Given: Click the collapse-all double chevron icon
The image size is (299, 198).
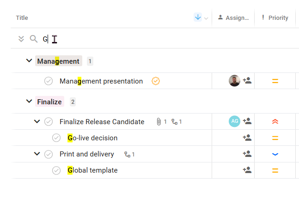Looking at the screenshot, I should tap(21, 39).
